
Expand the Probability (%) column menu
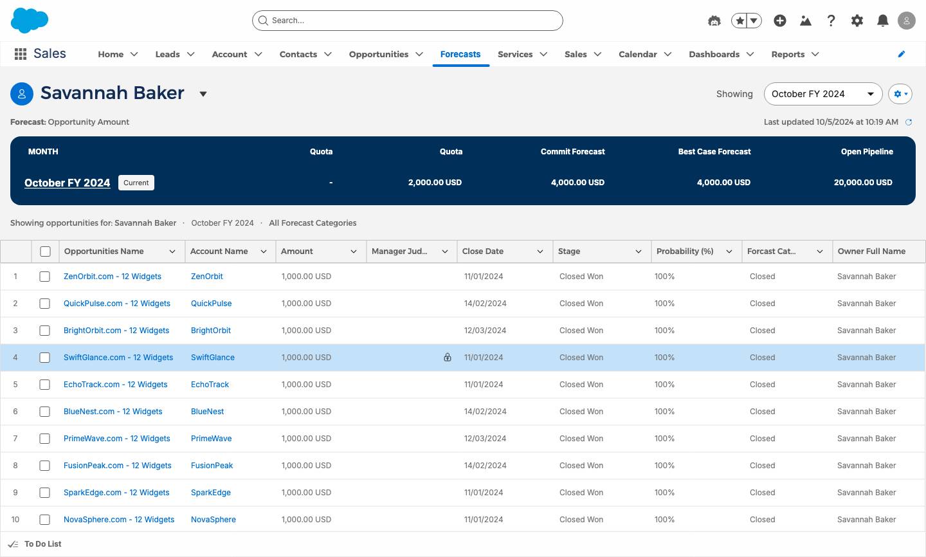click(729, 251)
